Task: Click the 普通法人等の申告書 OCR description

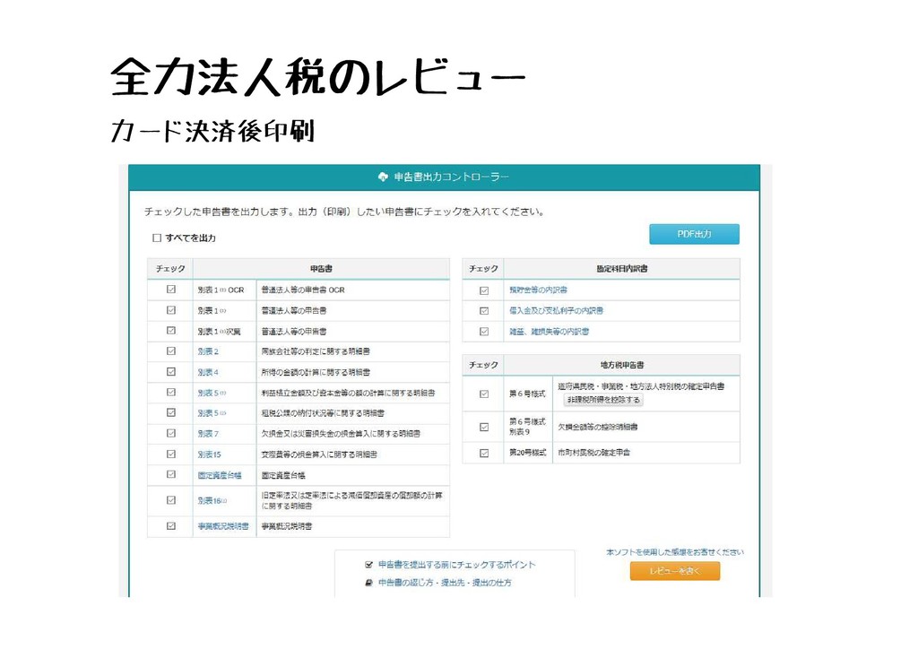Action: point(303,290)
